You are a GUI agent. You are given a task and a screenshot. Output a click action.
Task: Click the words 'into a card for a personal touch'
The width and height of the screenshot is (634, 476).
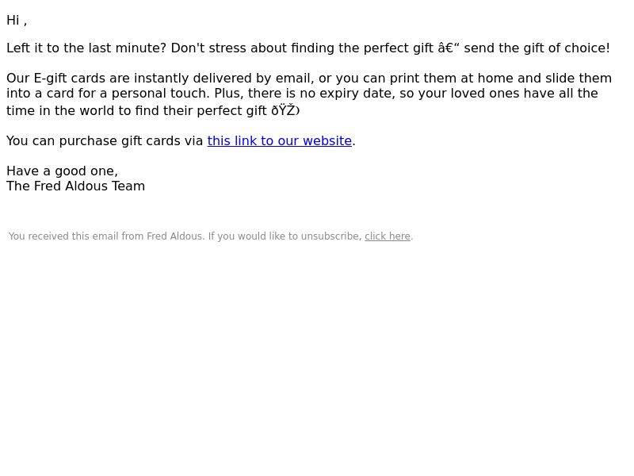(x=106, y=94)
